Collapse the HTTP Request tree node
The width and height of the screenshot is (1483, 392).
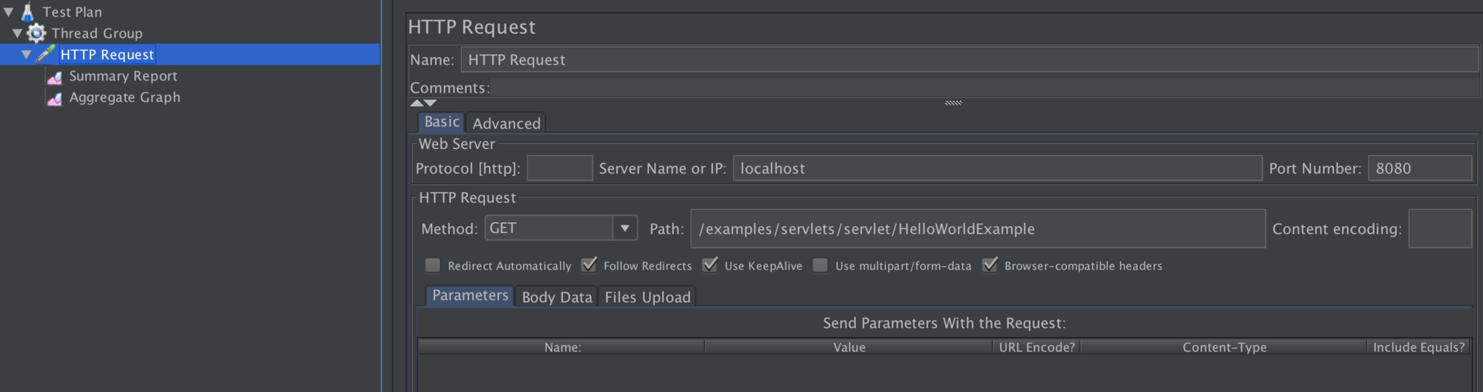point(26,55)
